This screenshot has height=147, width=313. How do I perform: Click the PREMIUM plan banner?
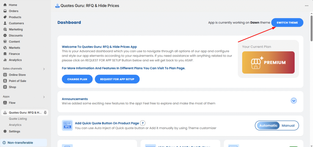268,62
